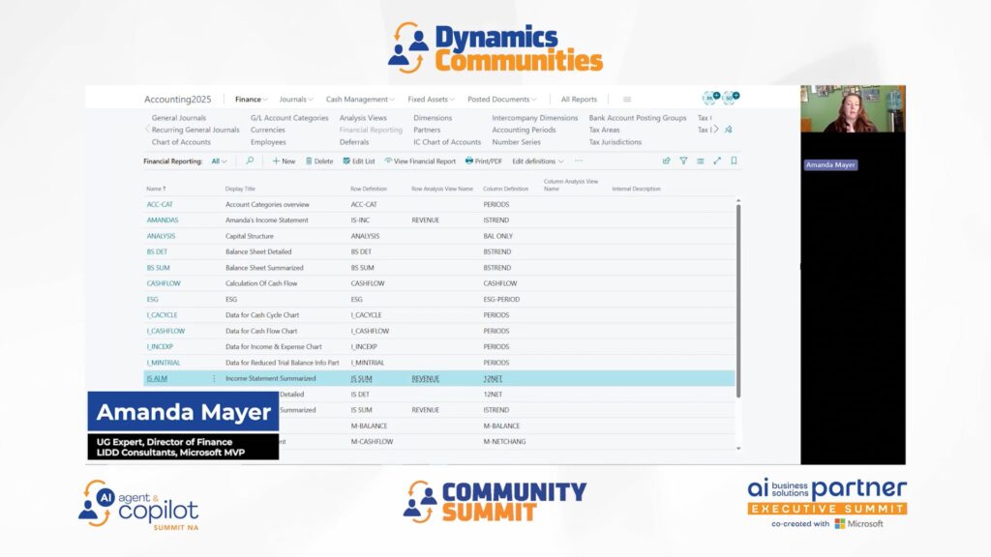This screenshot has height=557, width=991.
Task: Click the New record button
Action: [x=284, y=161]
